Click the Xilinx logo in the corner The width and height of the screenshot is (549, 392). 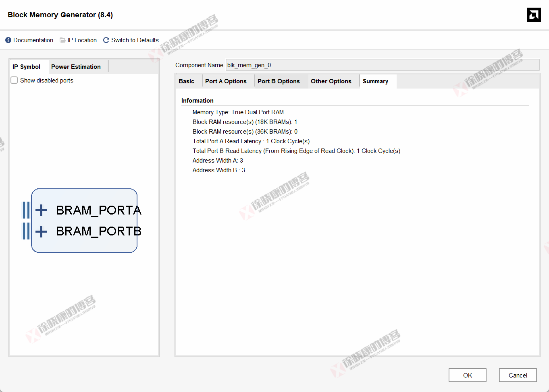click(533, 14)
